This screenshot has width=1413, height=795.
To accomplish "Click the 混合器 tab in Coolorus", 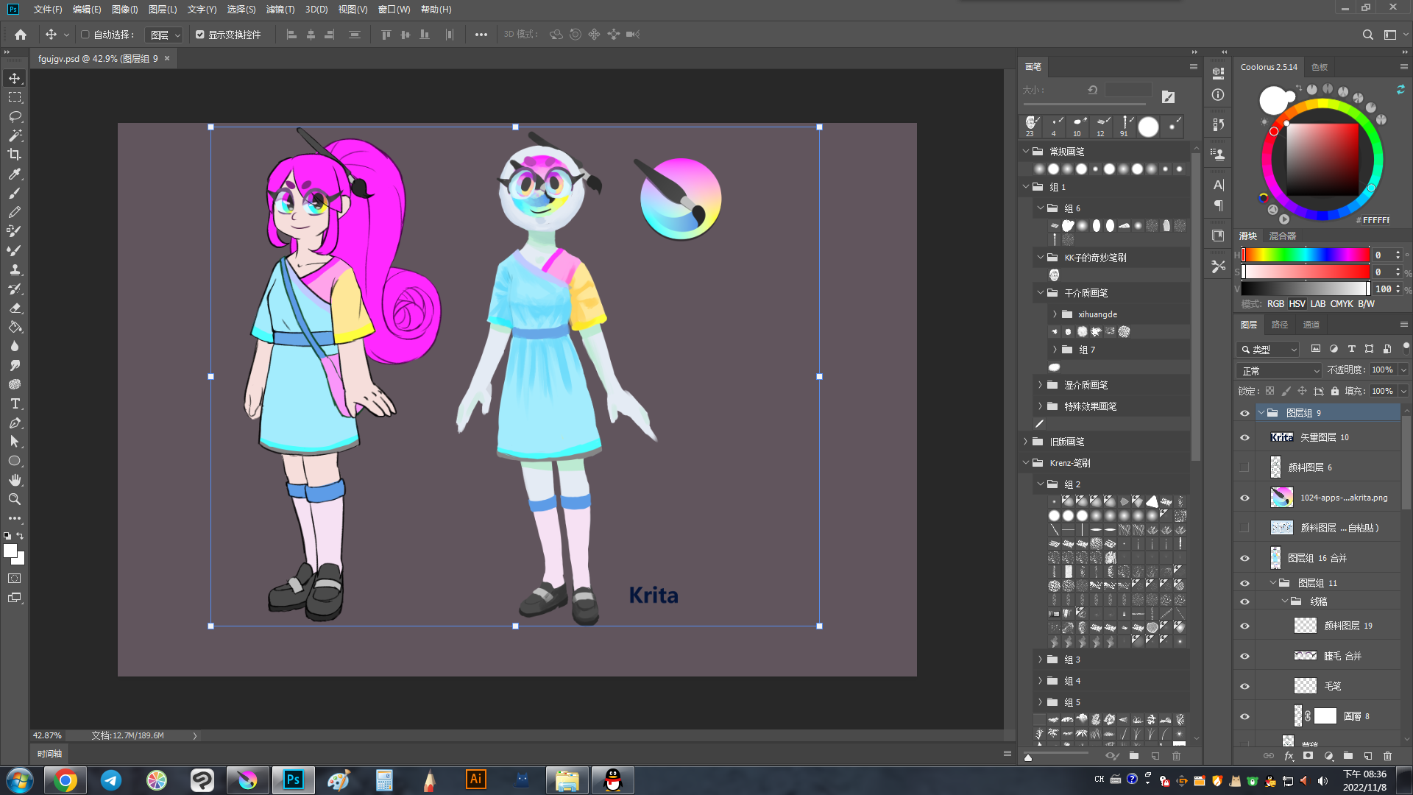I will 1282,236.
